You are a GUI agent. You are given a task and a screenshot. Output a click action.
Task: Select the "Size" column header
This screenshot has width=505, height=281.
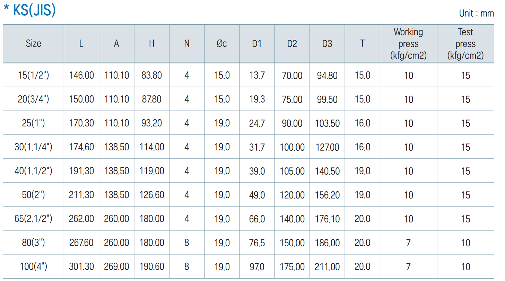click(33, 44)
